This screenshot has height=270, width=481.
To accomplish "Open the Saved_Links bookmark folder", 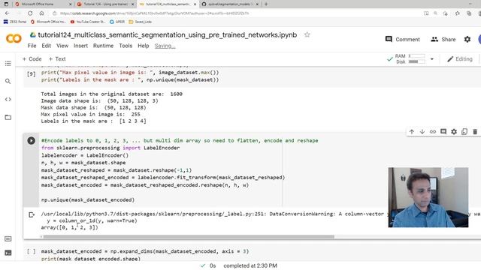I will coord(141,22).
